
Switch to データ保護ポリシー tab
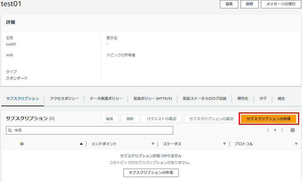pyautogui.click(x=106, y=99)
